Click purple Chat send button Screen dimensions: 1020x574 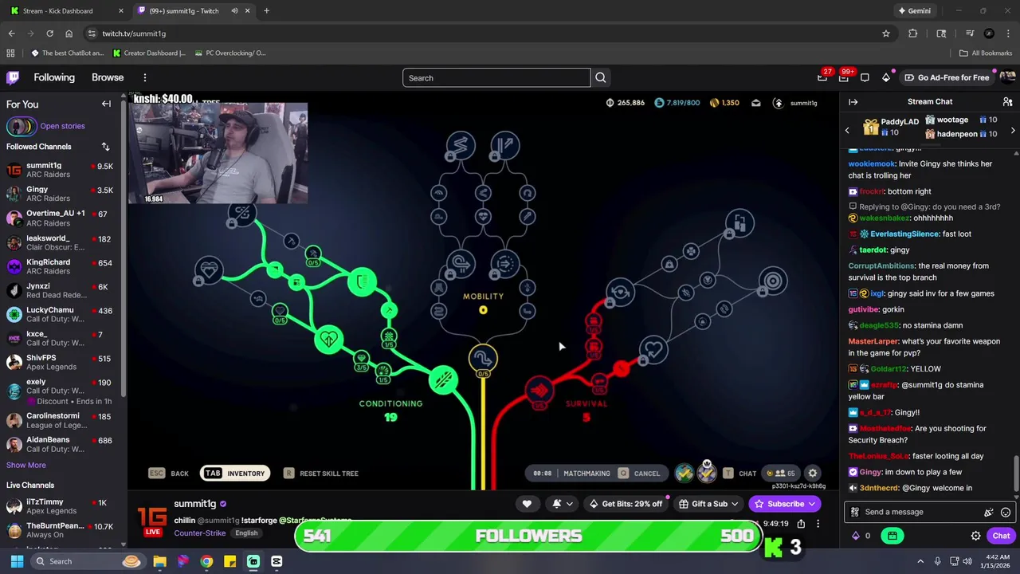click(1001, 536)
